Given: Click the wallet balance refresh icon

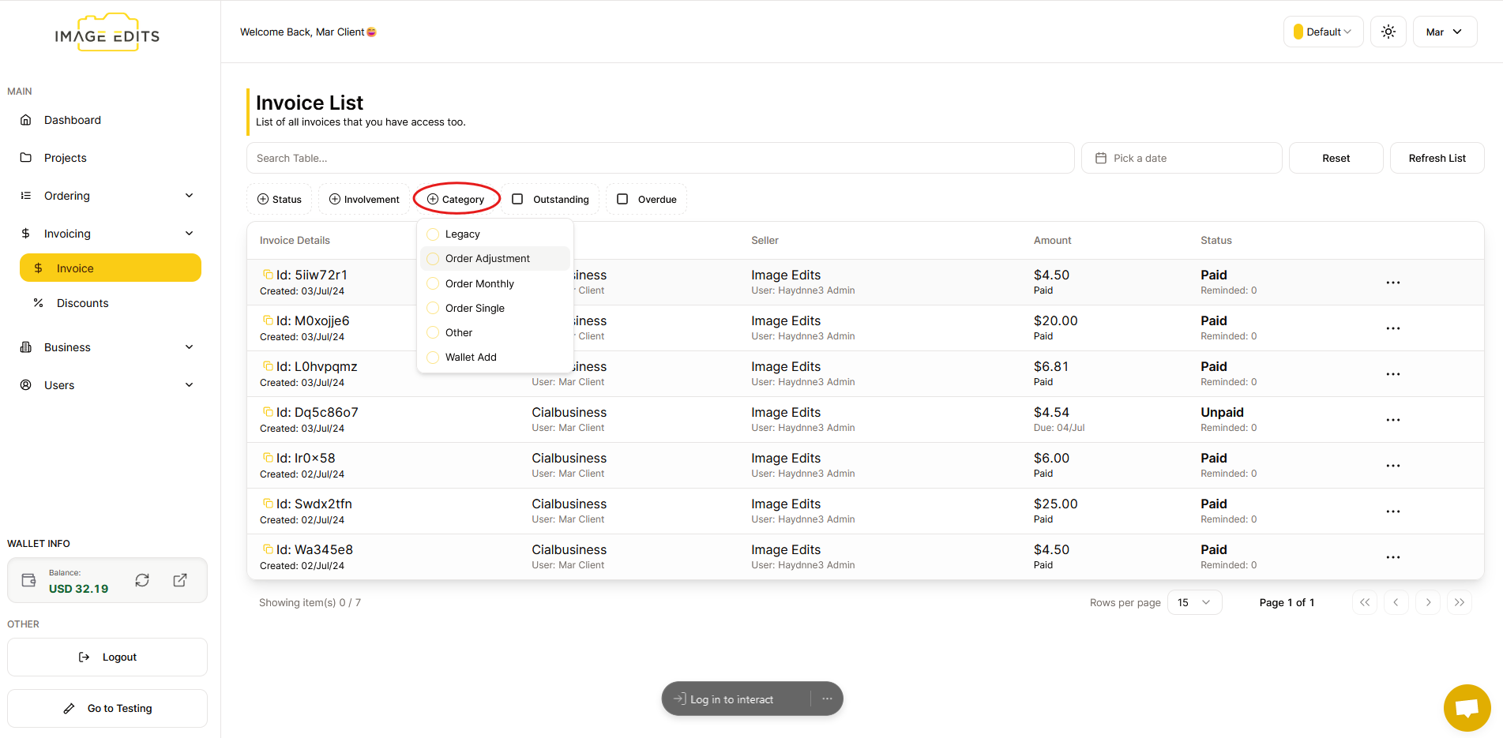Looking at the screenshot, I should pos(142,580).
